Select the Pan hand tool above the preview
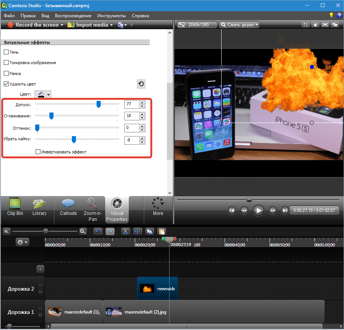 (x=315, y=25)
